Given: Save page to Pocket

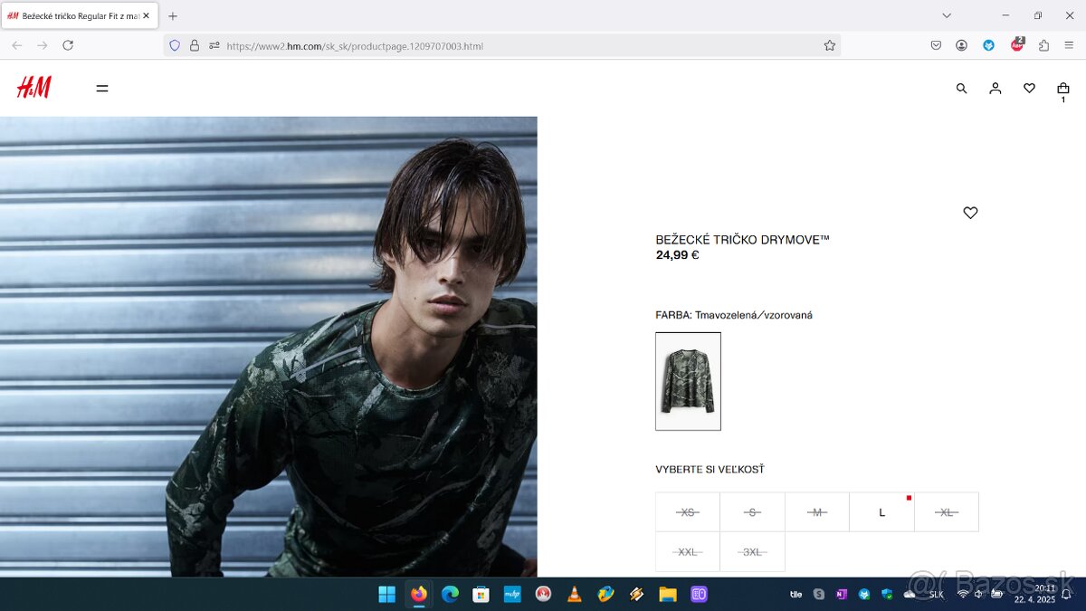Looking at the screenshot, I should (x=936, y=45).
